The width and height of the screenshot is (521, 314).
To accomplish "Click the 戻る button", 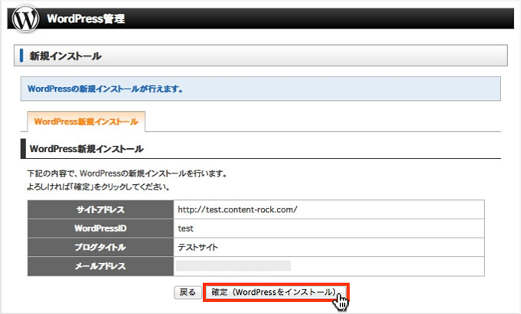I will pos(187,292).
